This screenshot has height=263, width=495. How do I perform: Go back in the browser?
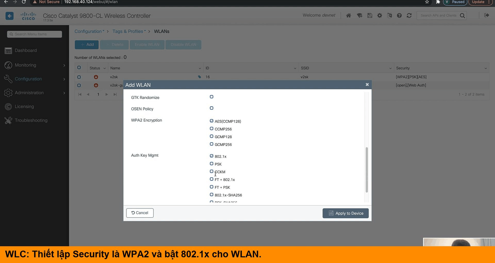click(x=6, y=2)
